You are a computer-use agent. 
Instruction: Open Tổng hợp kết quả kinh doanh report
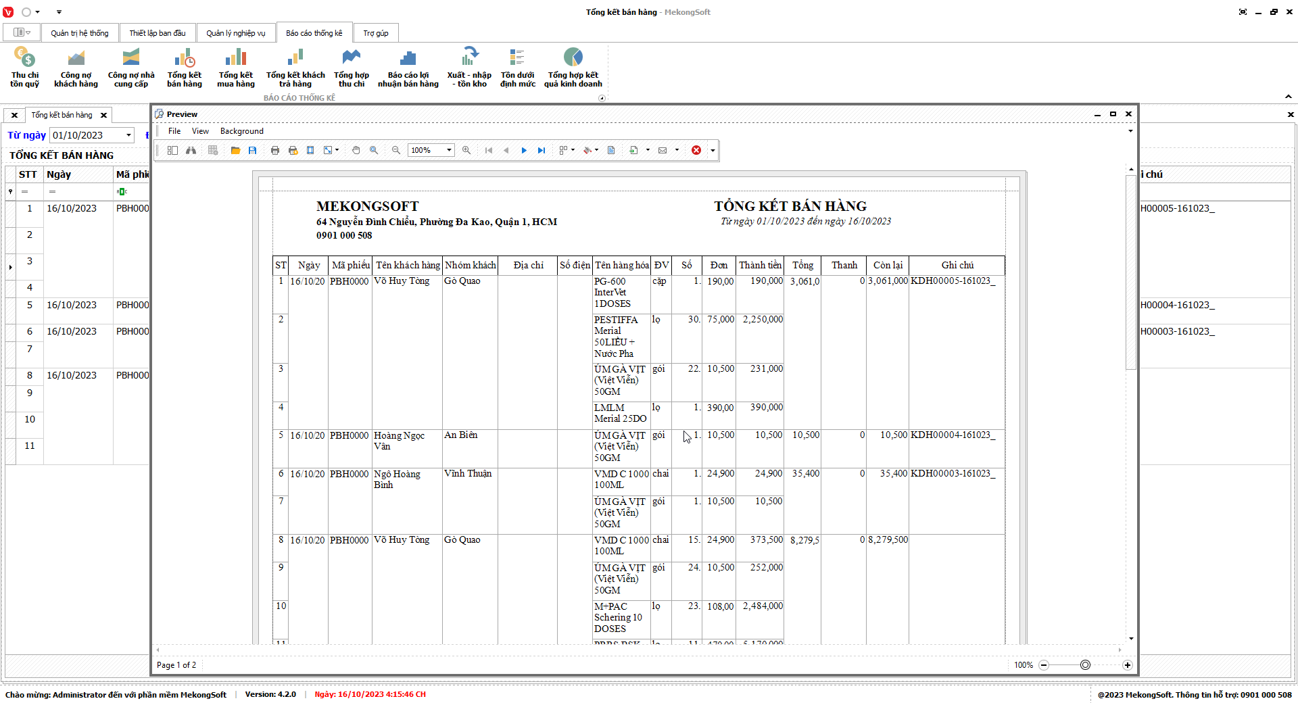(573, 68)
